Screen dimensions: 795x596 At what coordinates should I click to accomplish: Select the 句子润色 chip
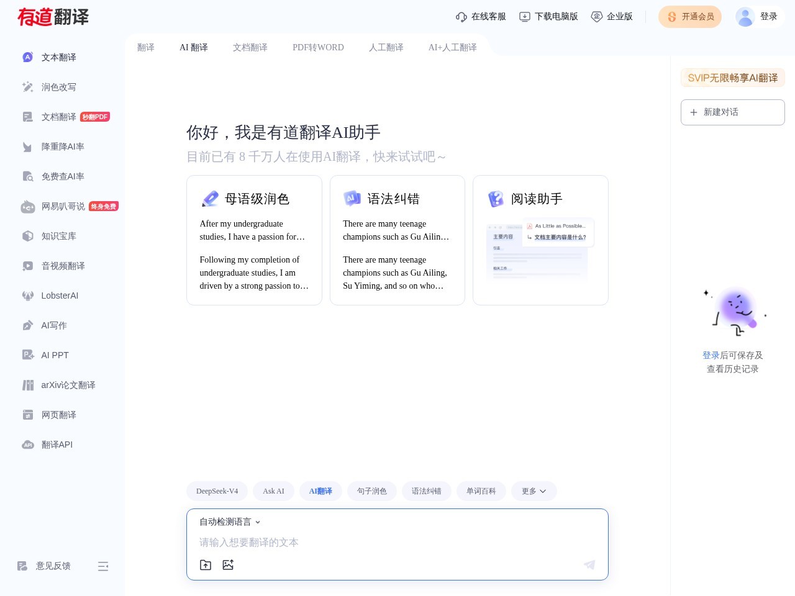[372, 491]
